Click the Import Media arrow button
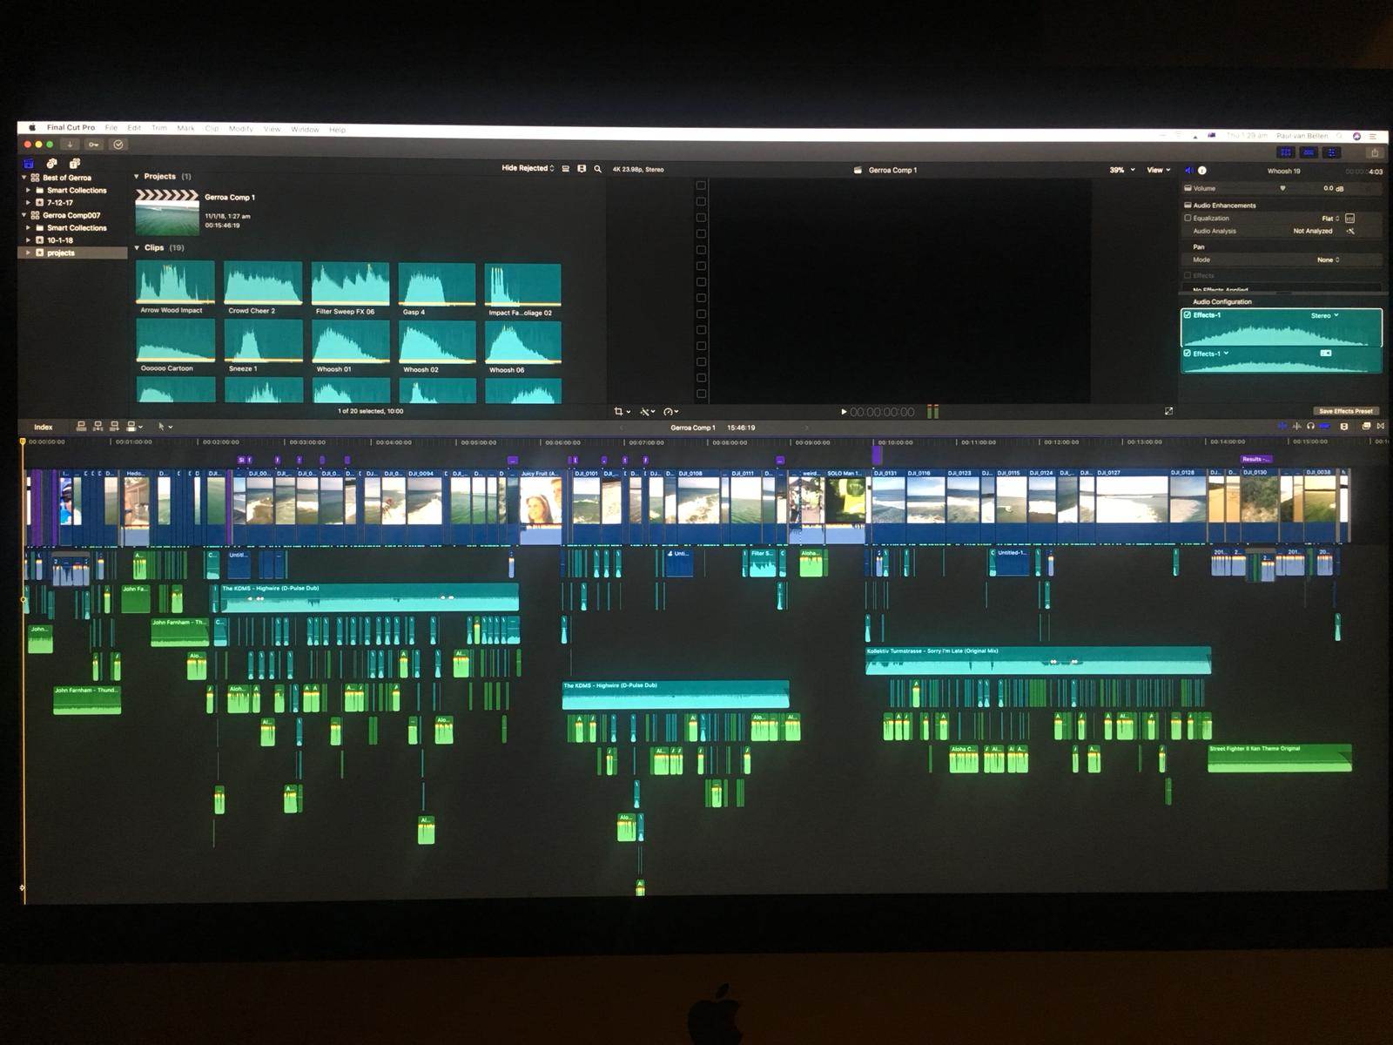This screenshot has width=1393, height=1045. pyautogui.click(x=71, y=145)
